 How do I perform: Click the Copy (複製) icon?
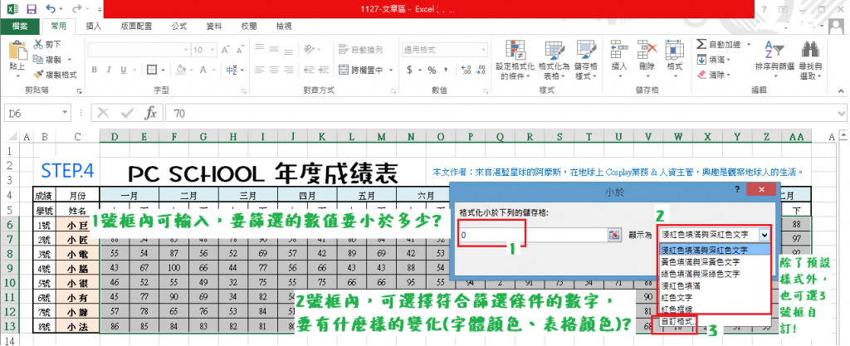tap(38, 60)
